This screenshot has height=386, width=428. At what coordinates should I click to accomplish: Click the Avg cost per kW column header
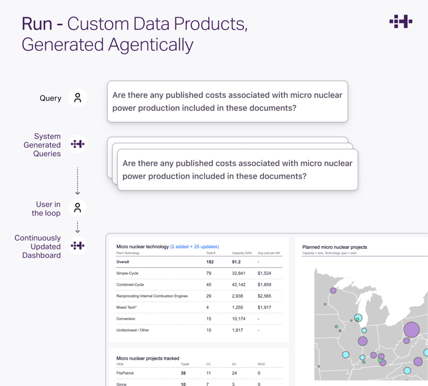(269, 253)
